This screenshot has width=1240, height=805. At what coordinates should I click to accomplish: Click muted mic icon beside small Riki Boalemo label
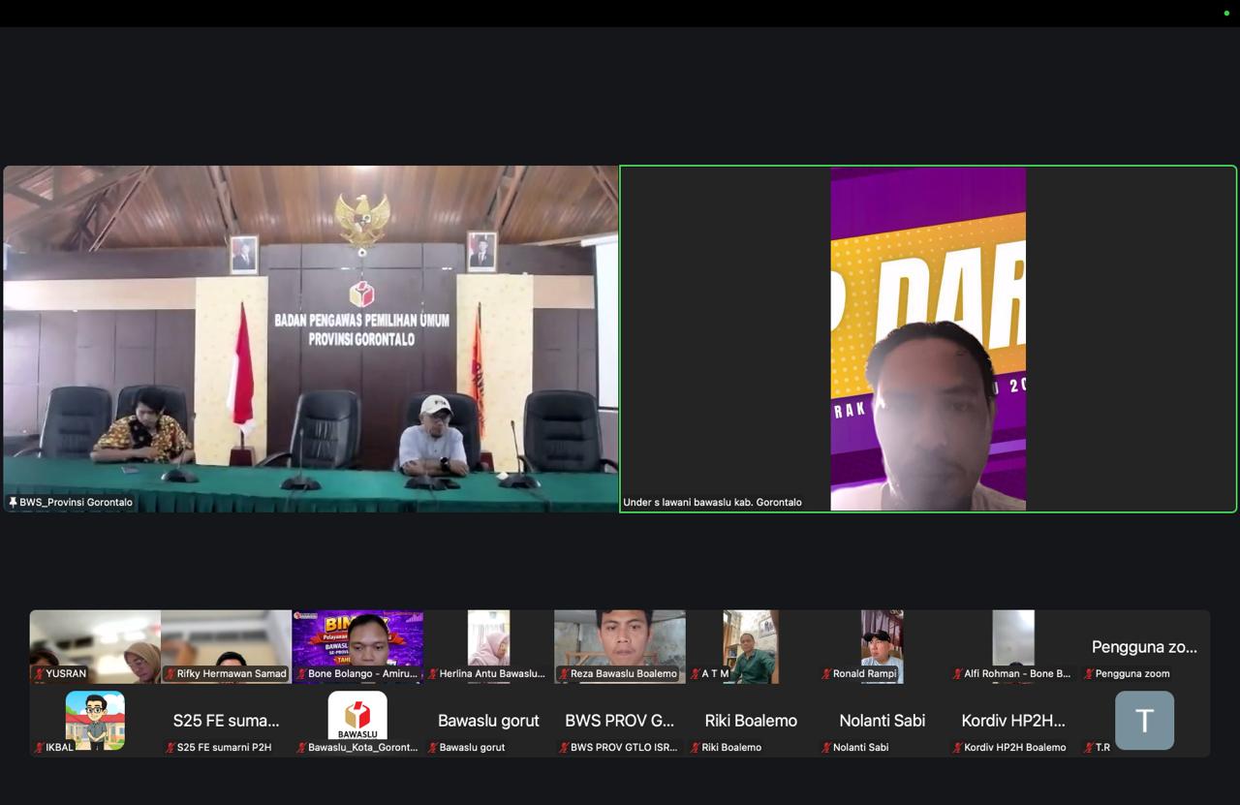pyautogui.click(x=696, y=747)
